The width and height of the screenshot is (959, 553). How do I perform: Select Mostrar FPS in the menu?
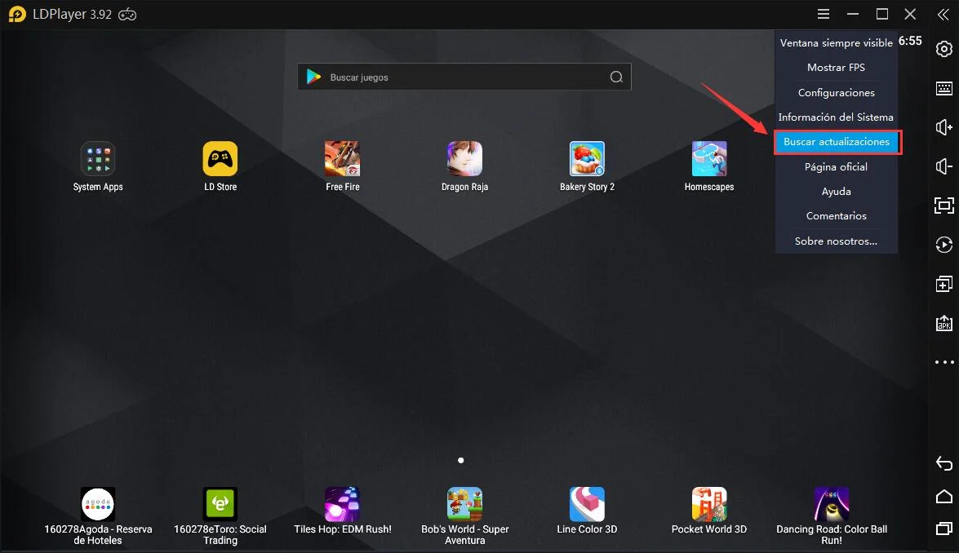click(836, 67)
